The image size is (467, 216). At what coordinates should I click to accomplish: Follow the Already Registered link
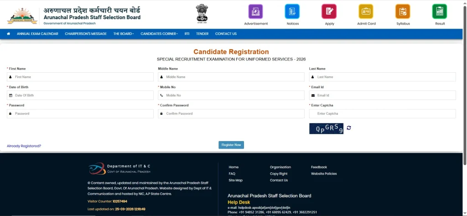point(24,146)
